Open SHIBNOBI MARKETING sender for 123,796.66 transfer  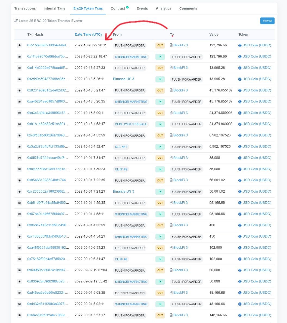[x=131, y=57]
